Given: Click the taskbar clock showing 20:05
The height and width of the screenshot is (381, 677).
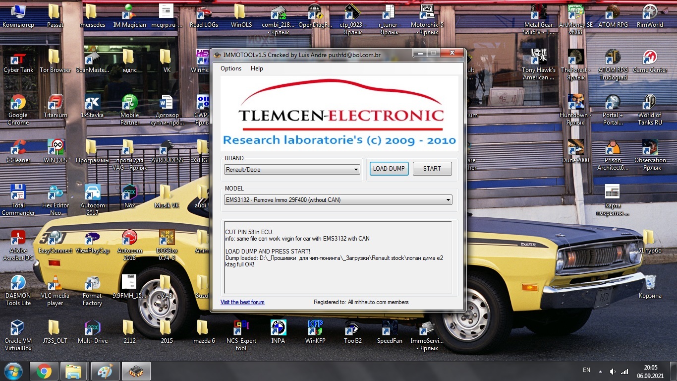Looking at the screenshot, I should point(650,371).
